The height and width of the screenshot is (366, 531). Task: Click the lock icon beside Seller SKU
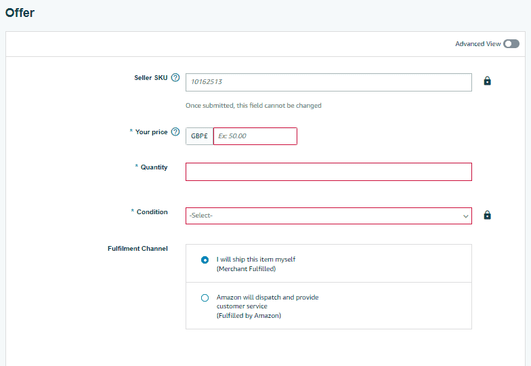click(x=487, y=81)
